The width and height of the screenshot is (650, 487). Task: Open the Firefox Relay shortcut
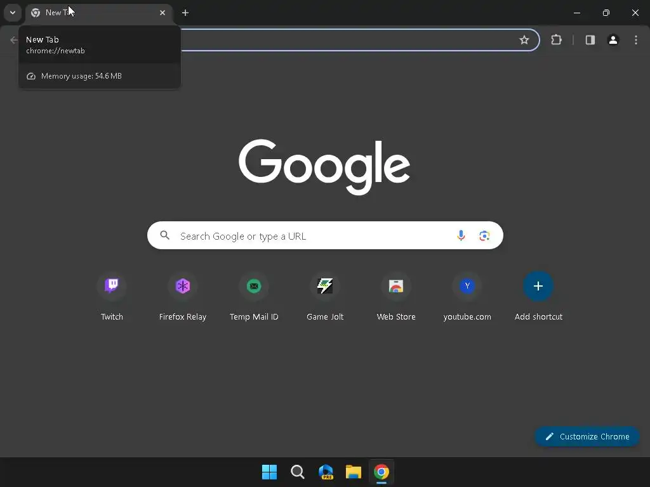point(183,297)
